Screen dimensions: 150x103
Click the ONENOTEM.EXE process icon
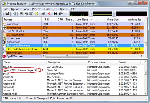tap(4, 31)
